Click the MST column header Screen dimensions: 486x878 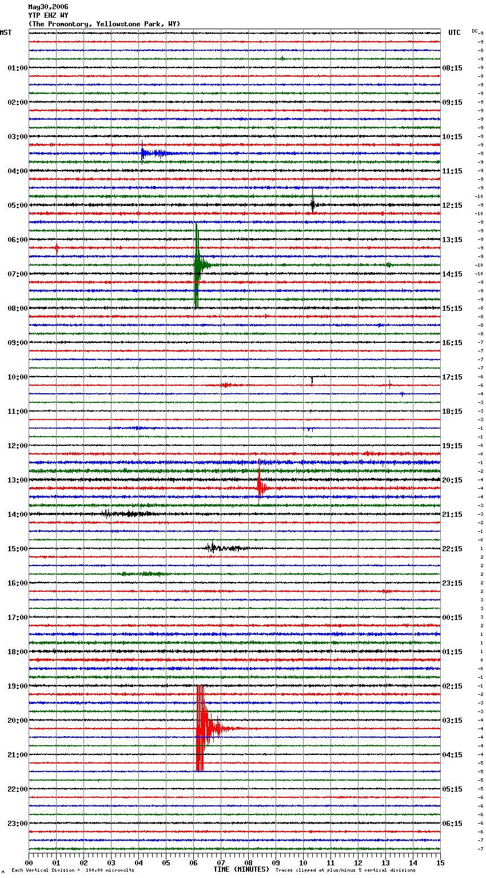point(6,33)
